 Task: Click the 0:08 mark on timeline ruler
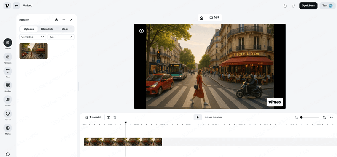(292, 125)
